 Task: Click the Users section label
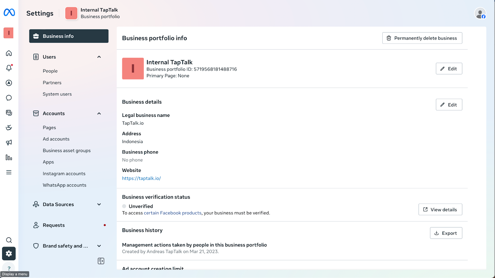(49, 57)
